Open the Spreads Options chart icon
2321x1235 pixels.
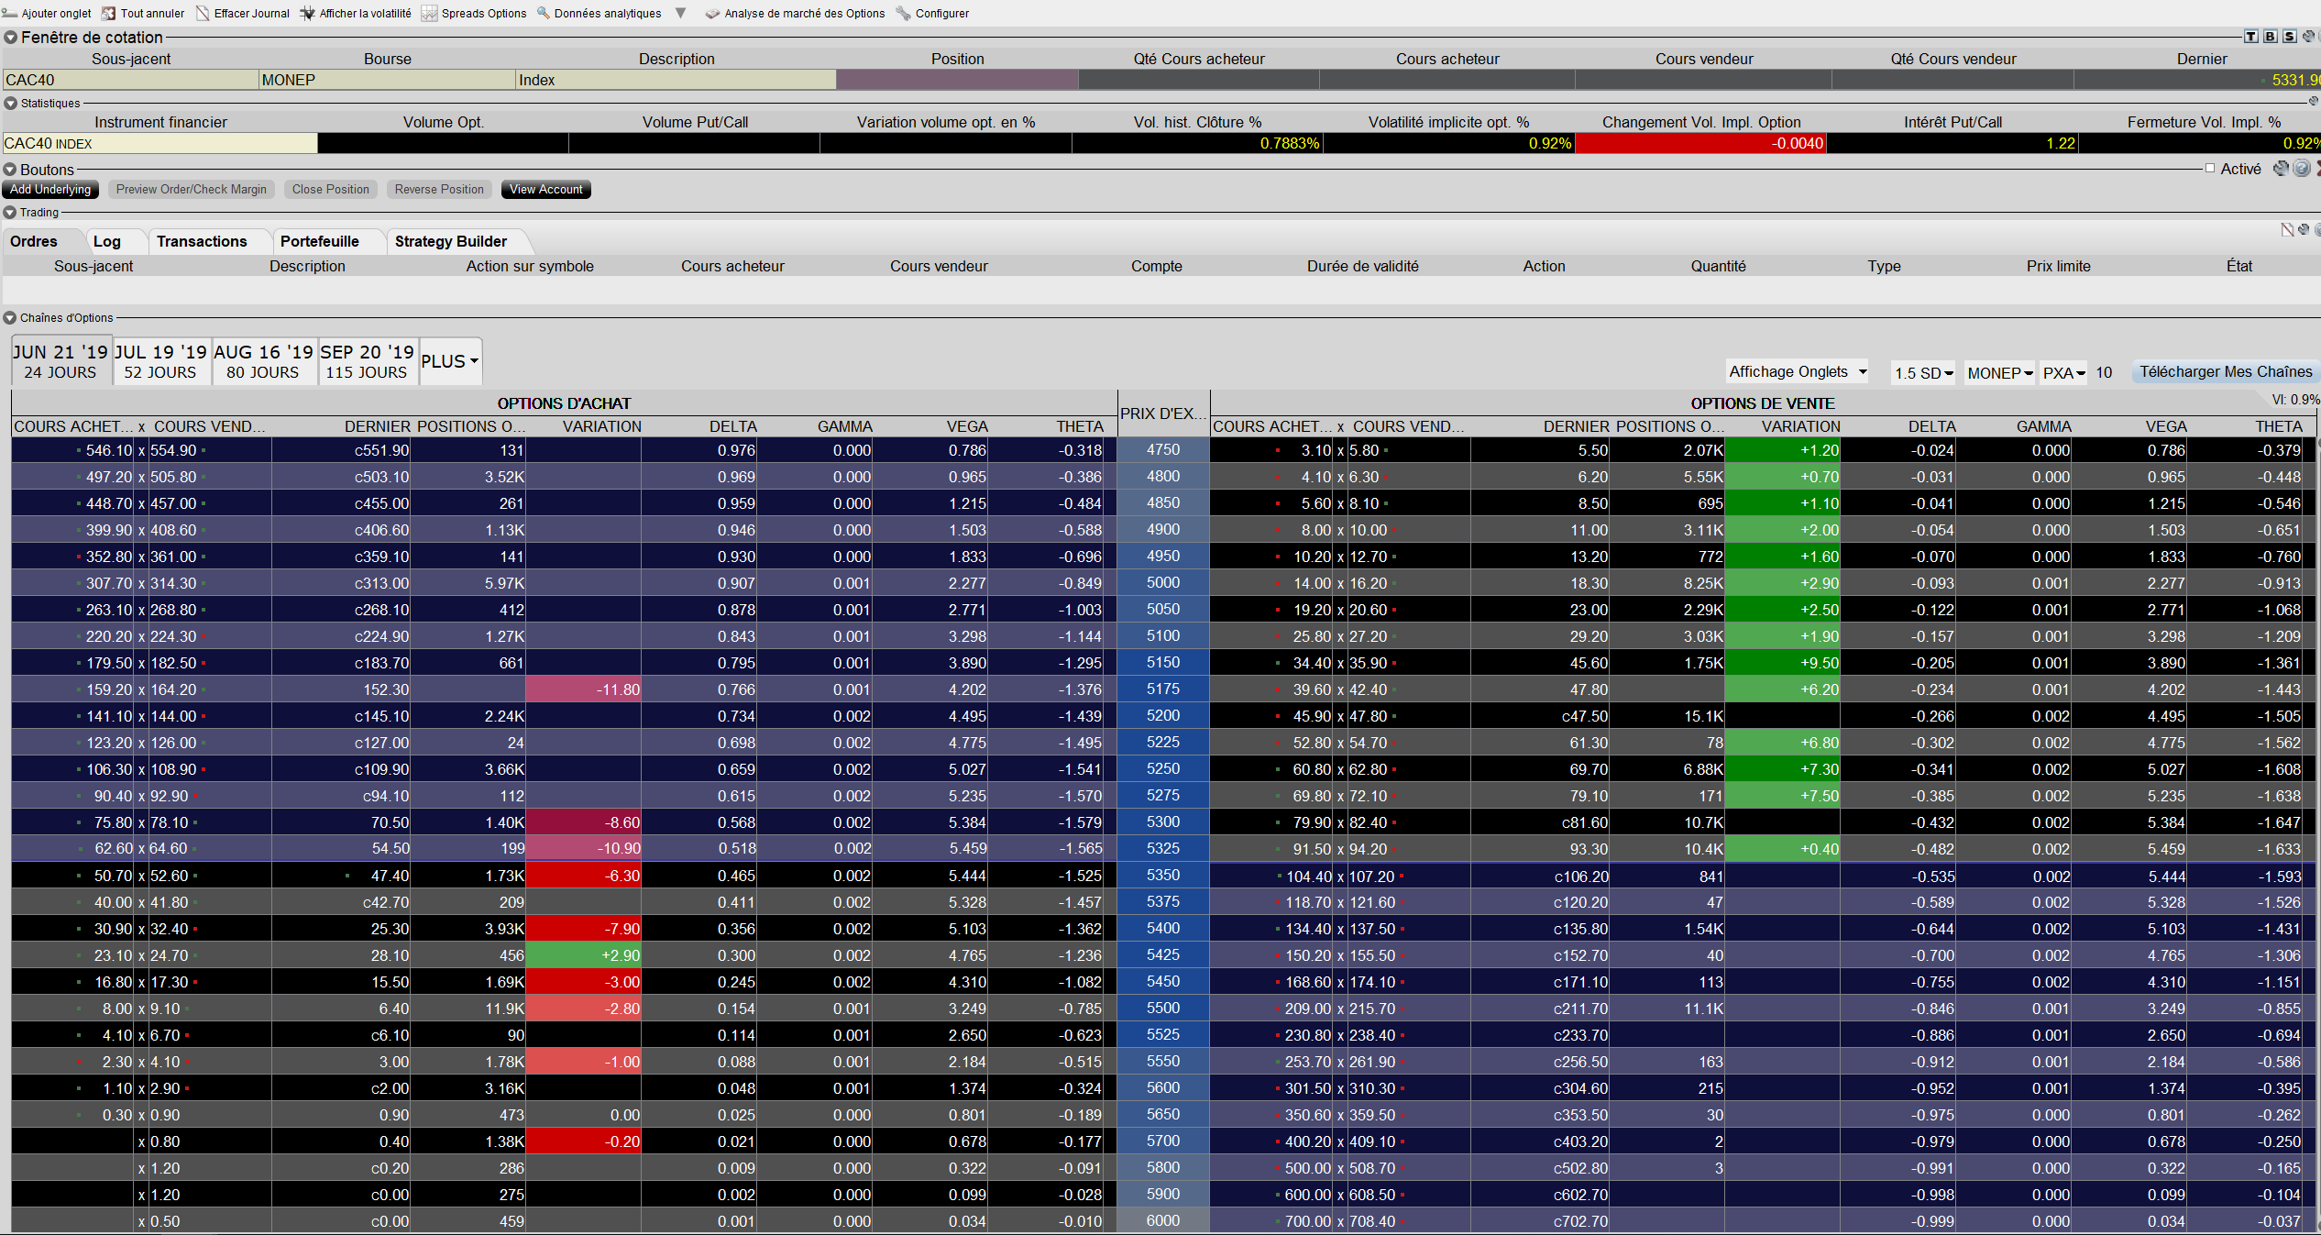tap(429, 13)
